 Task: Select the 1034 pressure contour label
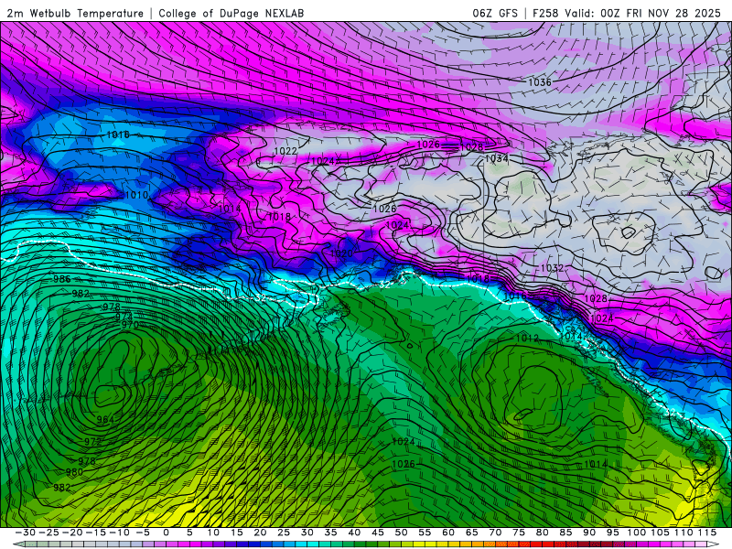(x=496, y=158)
